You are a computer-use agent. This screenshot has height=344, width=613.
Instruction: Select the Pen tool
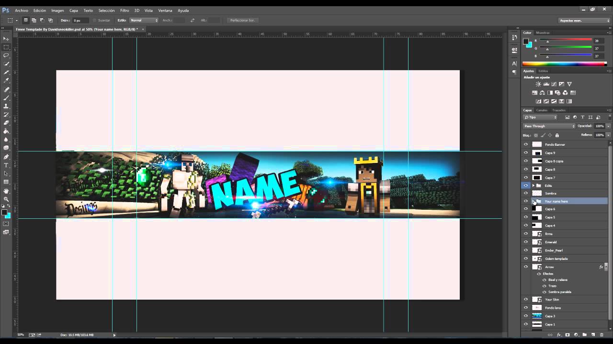pos(6,157)
